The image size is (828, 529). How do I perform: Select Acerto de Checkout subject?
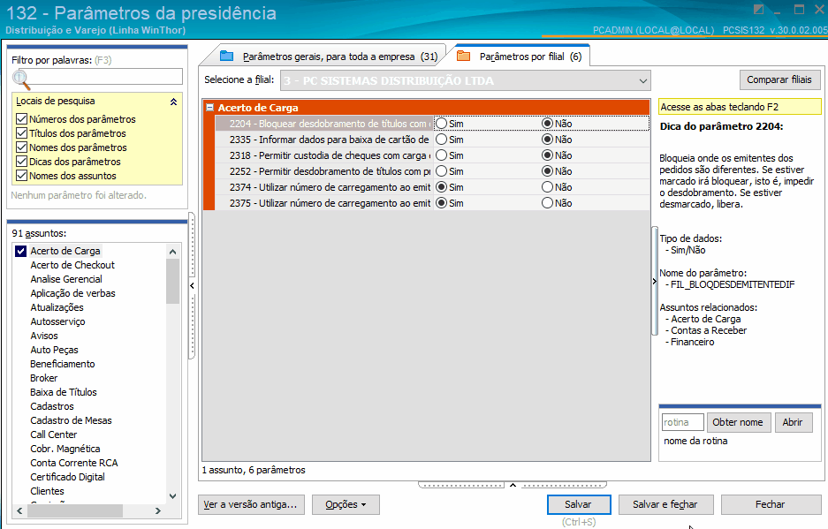[x=72, y=265]
